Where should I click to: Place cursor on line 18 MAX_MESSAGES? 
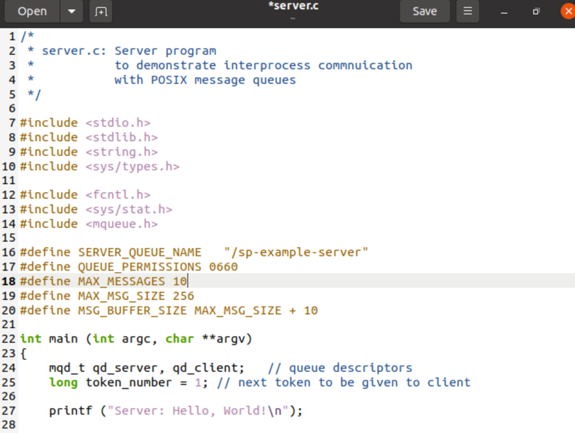pyautogui.click(x=121, y=281)
